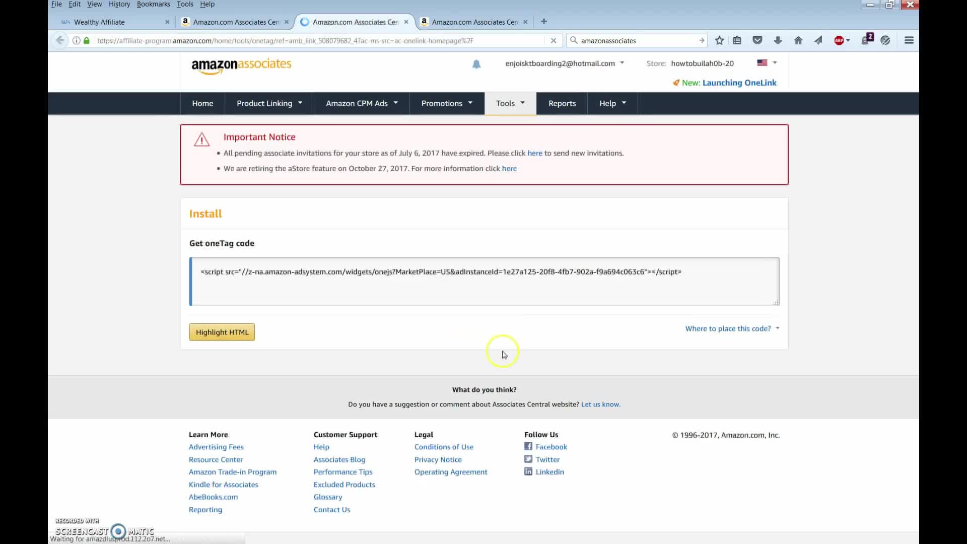Viewport: 967px width, 544px height.
Task: Open the Resource Center link
Action: click(x=216, y=459)
